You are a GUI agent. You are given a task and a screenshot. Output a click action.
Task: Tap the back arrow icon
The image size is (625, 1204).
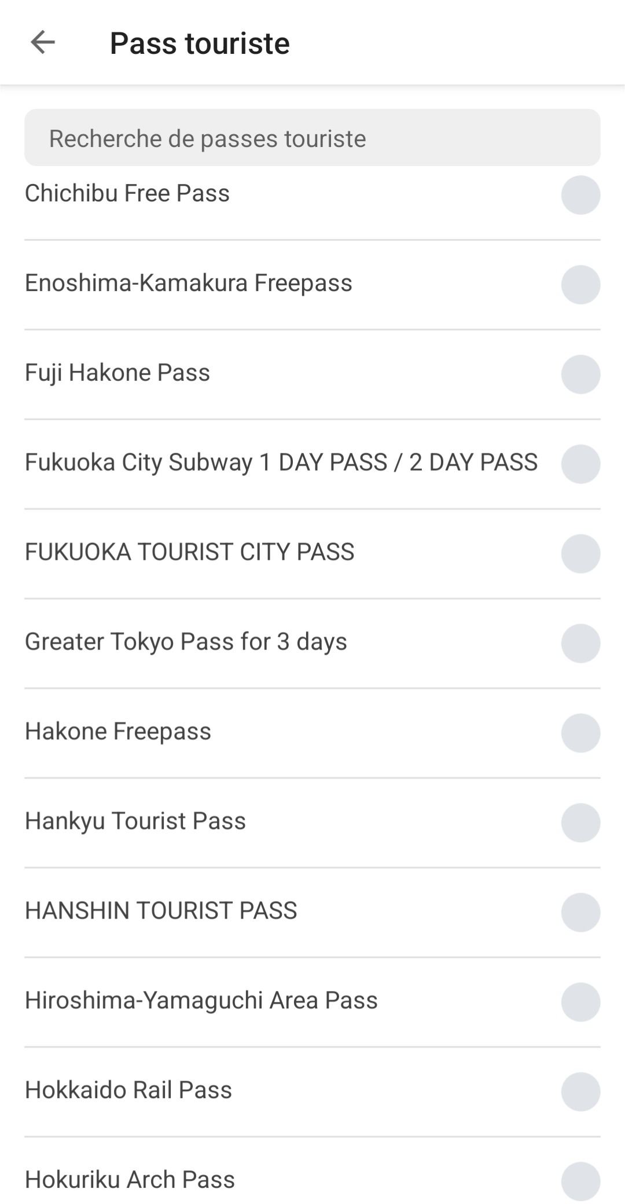pos(43,43)
